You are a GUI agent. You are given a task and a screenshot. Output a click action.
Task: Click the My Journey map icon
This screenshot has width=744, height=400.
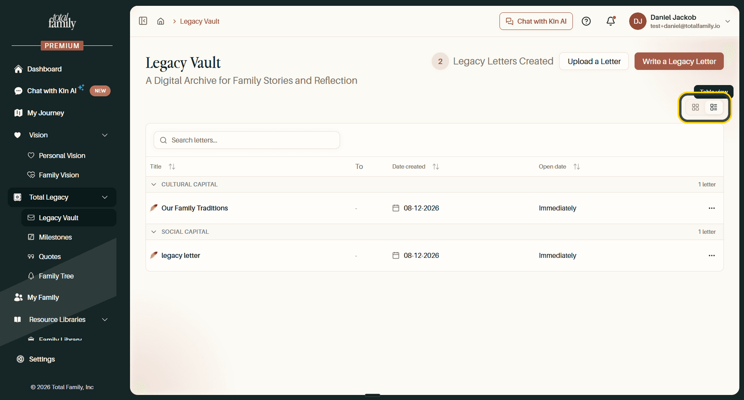pyautogui.click(x=18, y=113)
